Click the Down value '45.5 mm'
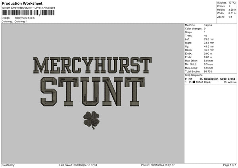Viewport: 238px width, 168px height. point(209,50)
